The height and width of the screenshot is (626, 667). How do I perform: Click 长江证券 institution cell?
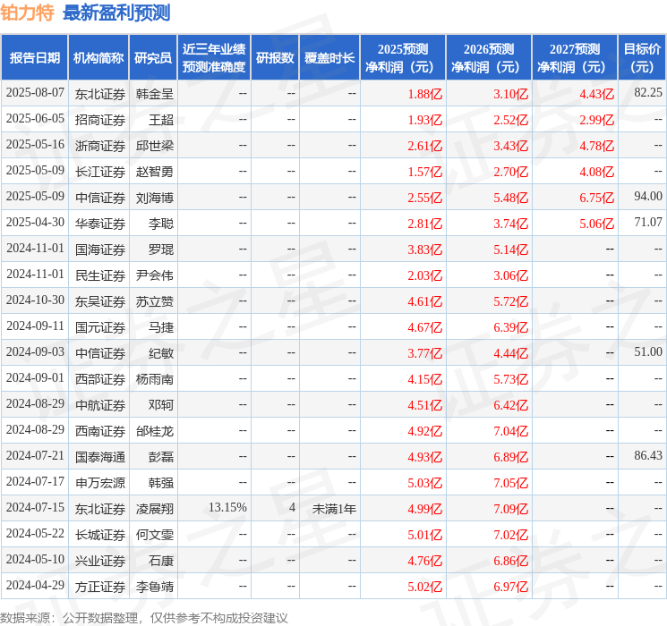pyautogui.click(x=100, y=172)
